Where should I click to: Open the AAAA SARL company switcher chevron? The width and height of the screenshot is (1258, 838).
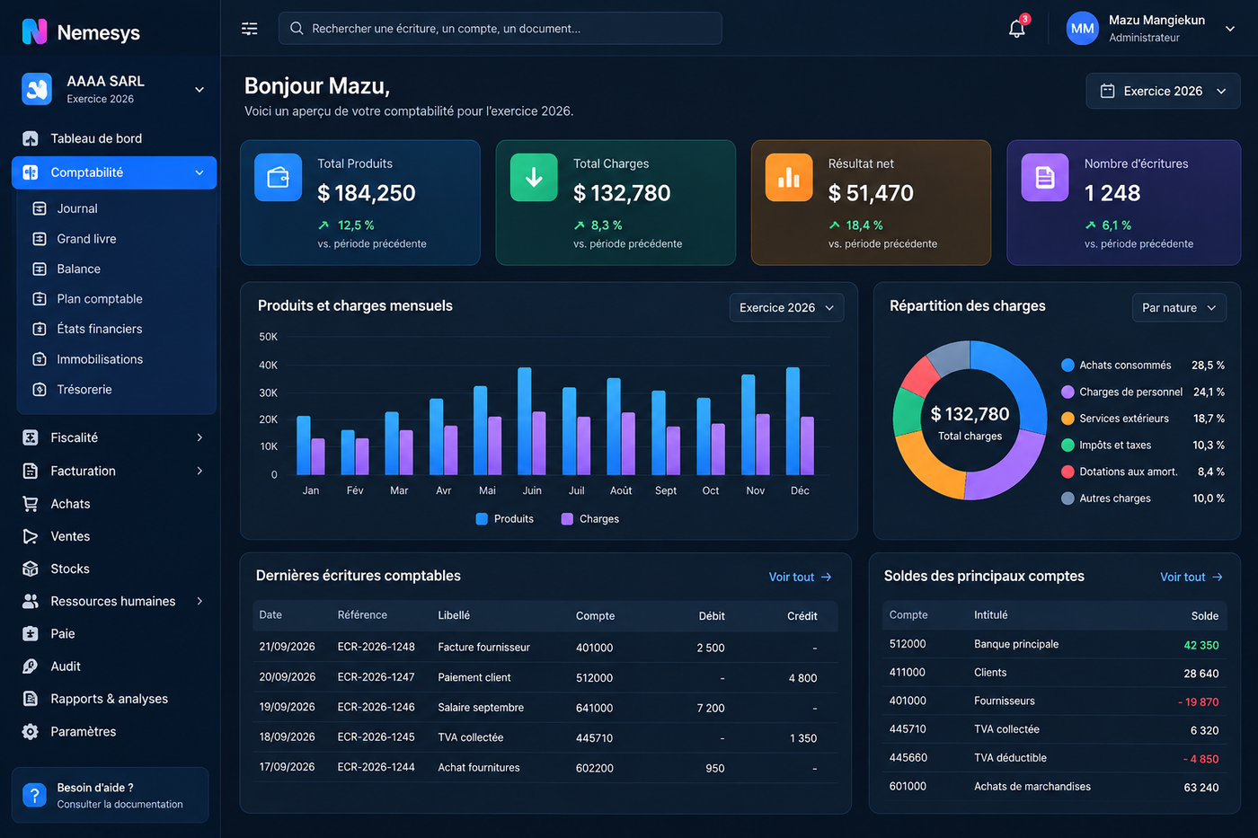tap(199, 90)
